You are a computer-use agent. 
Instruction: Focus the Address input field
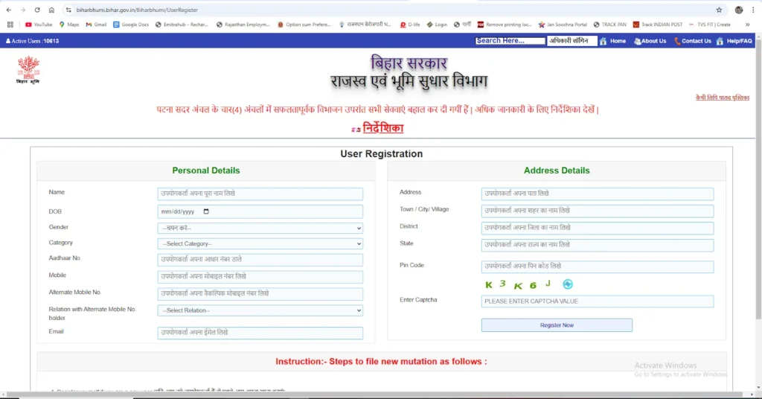[x=598, y=194]
